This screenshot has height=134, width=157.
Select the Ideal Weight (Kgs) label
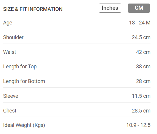[24, 125]
